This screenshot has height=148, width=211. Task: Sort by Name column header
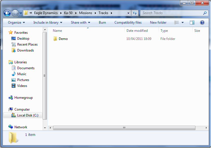[57, 31]
